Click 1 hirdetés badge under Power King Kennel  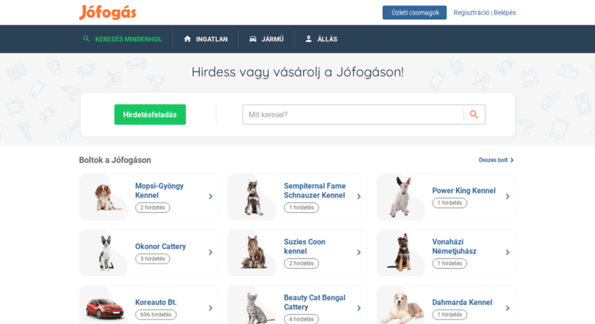point(450,203)
